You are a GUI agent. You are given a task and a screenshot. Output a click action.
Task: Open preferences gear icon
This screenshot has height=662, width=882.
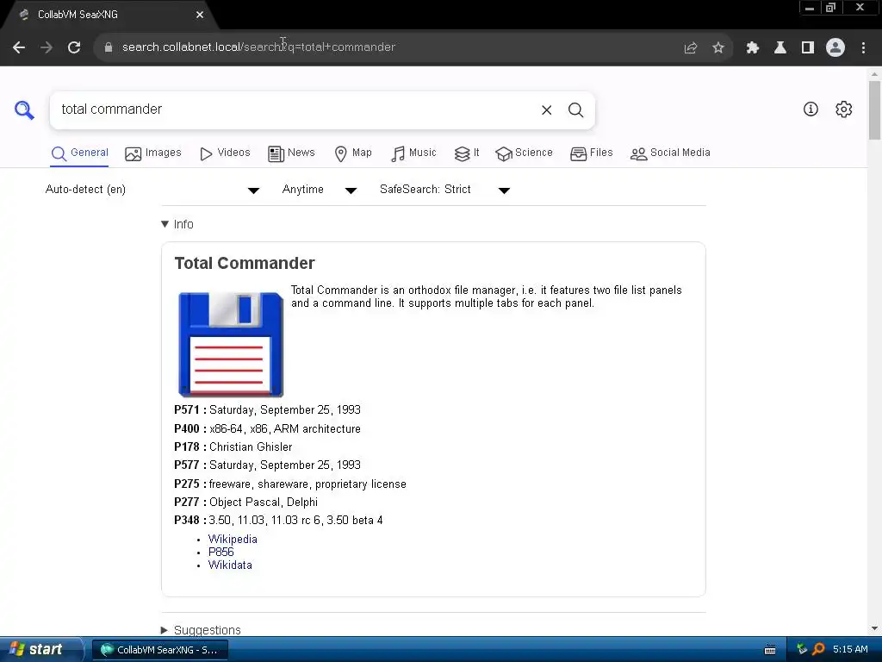point(844,109)
